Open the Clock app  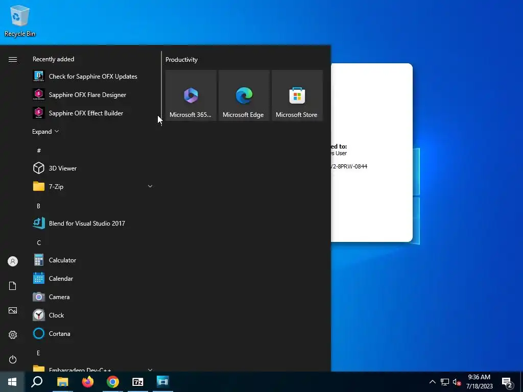tap(93, 315)
